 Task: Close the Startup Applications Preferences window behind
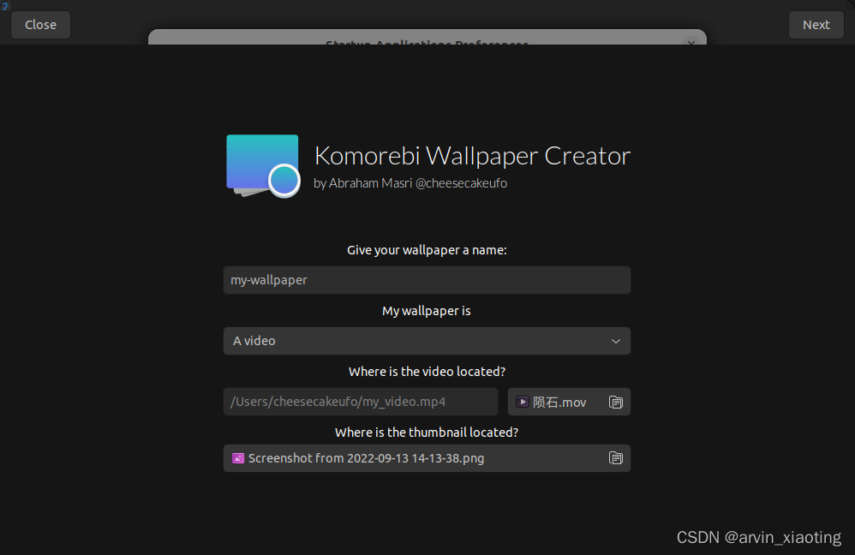point(691,42)
